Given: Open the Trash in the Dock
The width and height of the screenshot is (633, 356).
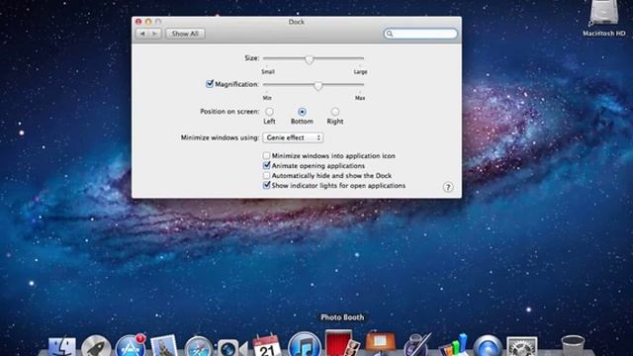Looking at the screenshot, I should 573,346.
